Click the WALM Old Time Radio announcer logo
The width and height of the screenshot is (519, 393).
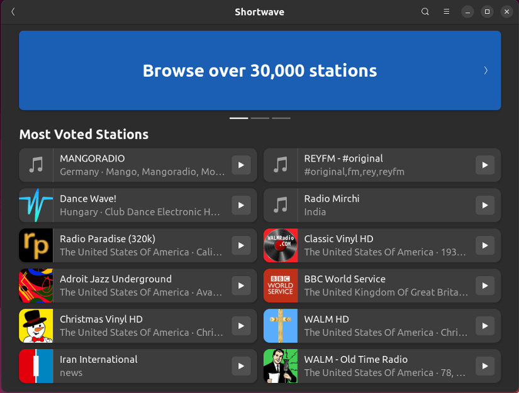[x=281, y=366]
